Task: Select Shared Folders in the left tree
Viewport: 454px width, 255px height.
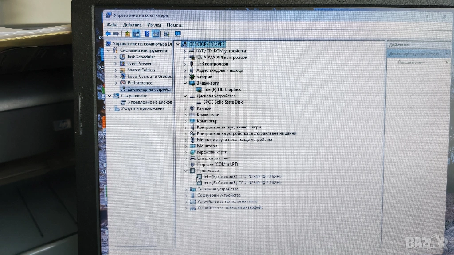Action: [x=141, y=70]
